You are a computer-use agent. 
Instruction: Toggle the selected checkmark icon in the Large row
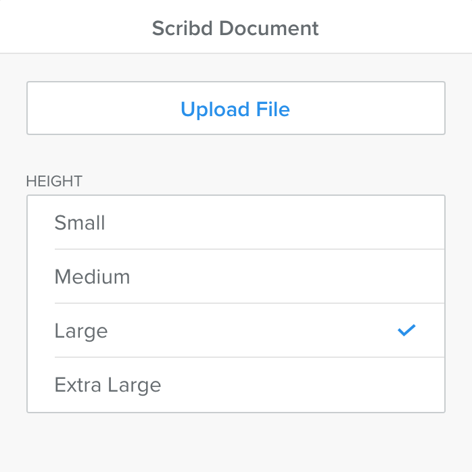pos(406,330)
